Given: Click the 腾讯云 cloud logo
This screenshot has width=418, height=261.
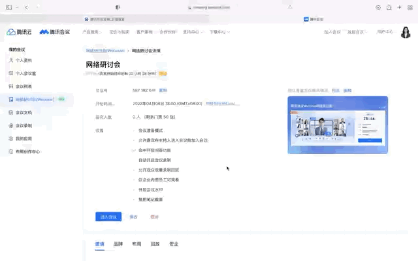Looking at the screenshot, I should (19, 32).
